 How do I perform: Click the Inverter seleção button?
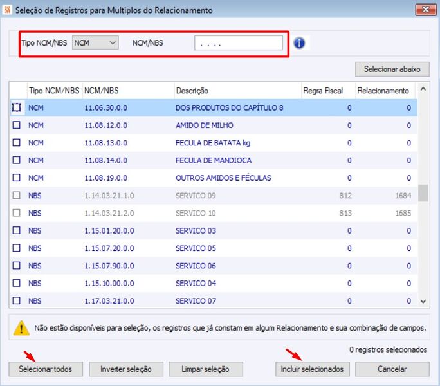(x=126, y=369)
